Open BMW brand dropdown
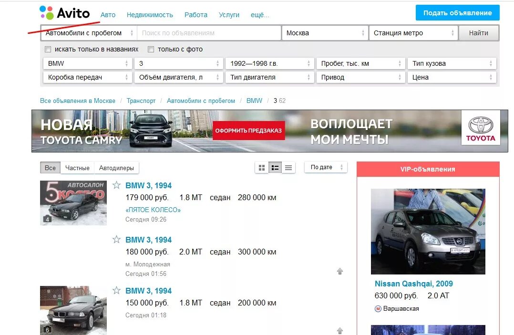Image resolution: width=514 pixels, height=335 pixels. [88, 63]
